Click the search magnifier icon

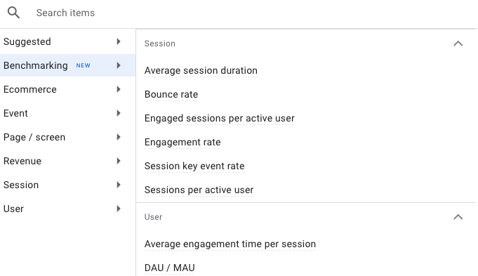pos(13,13)
